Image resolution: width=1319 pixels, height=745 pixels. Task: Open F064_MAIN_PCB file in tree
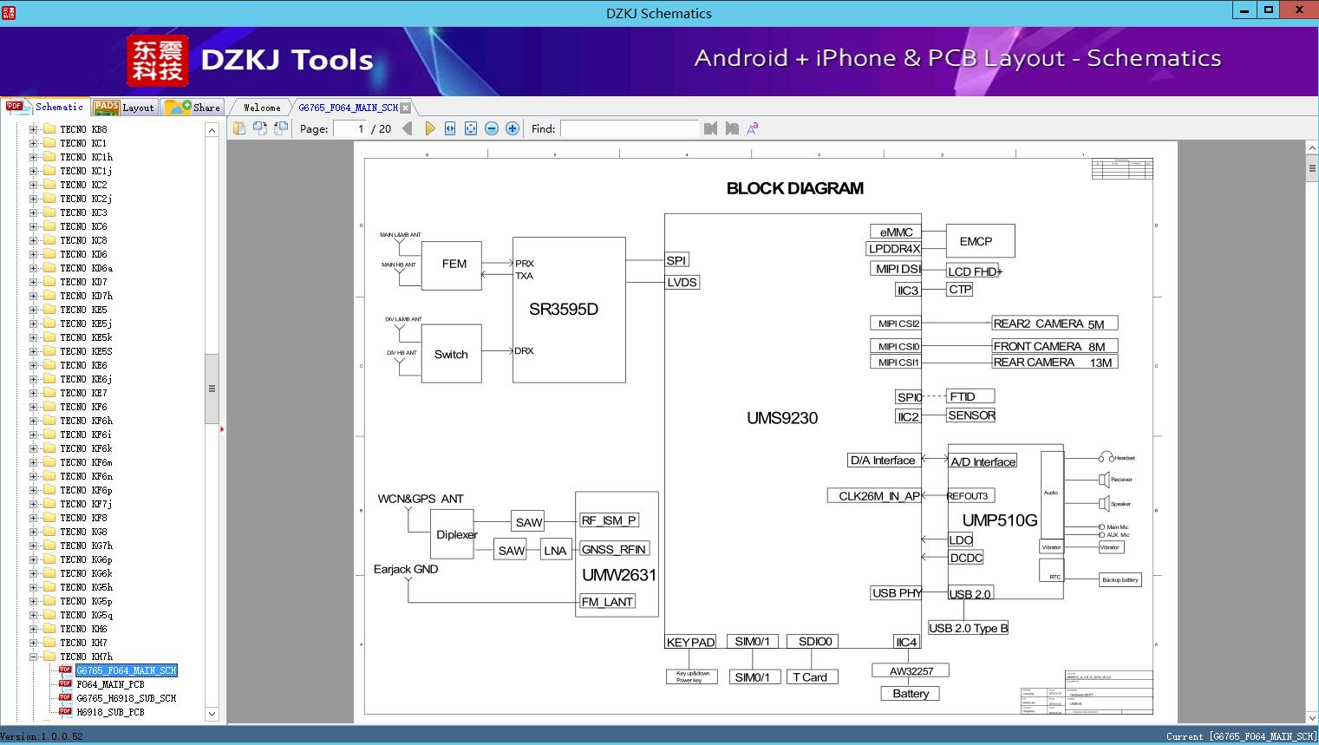(x=110, y=684)
